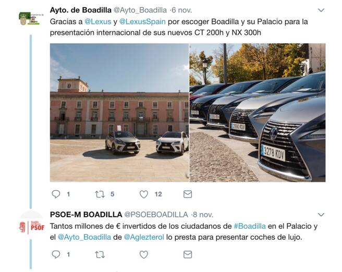Open the @Aglezterol profile mention
The image size is (342, 272).
tap(144, 237)
